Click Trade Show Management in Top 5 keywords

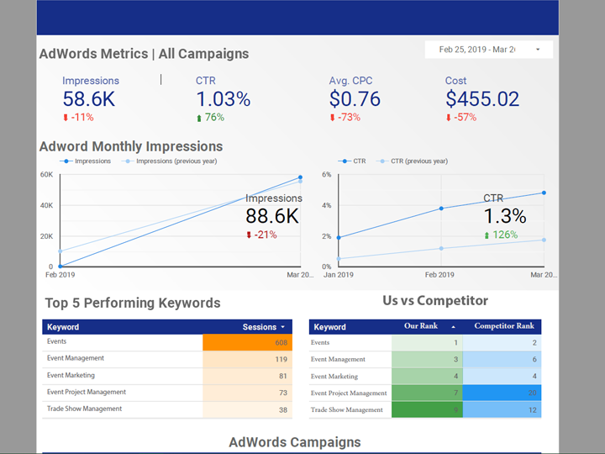(84, 409)
